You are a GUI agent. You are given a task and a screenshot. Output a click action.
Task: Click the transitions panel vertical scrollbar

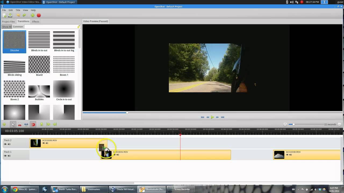pos(80,39)
